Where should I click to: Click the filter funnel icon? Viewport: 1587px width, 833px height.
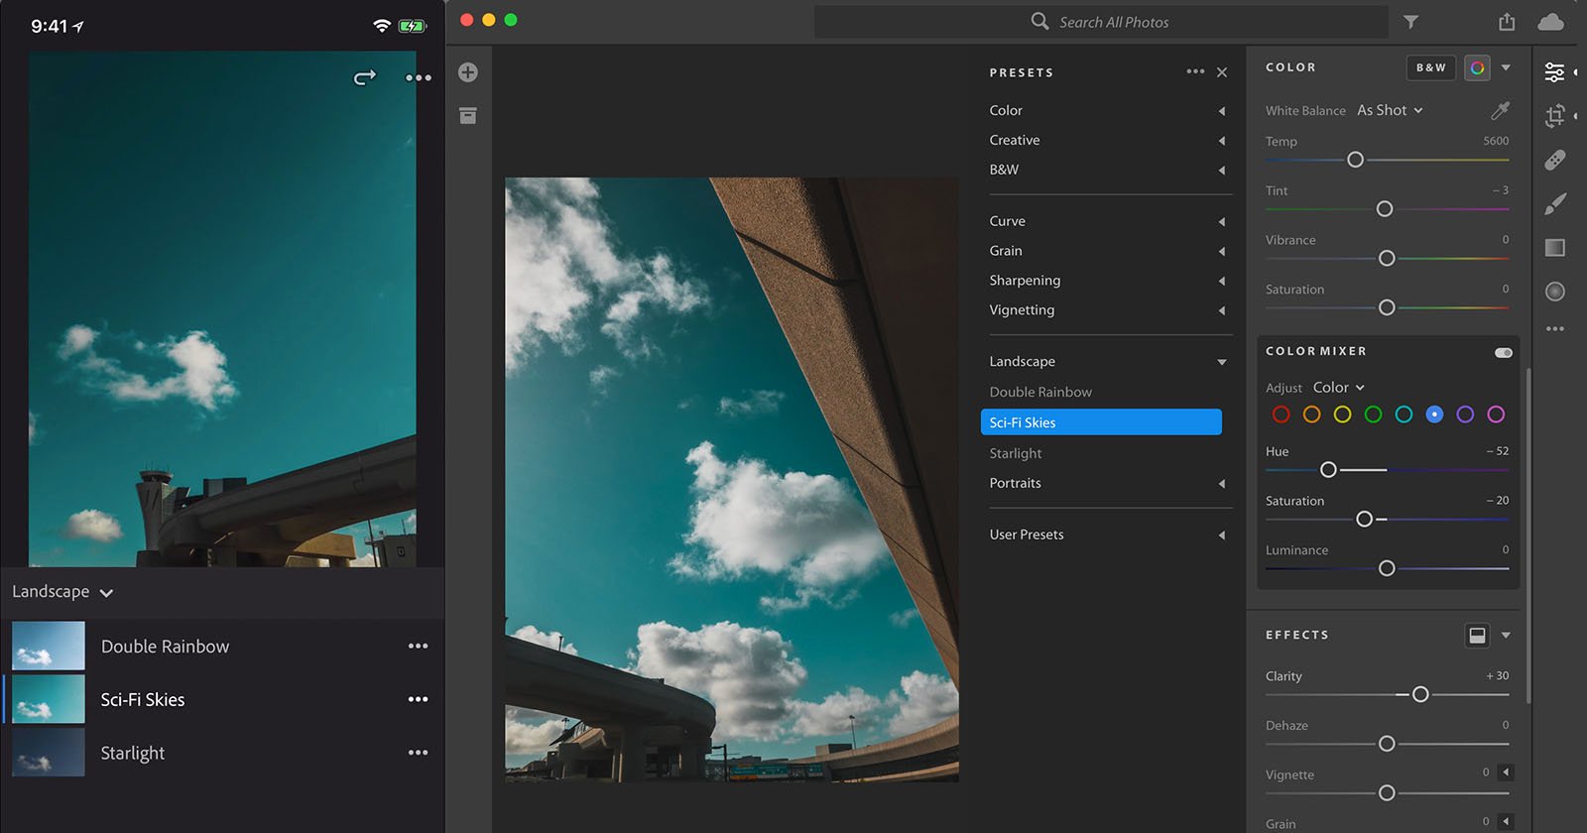[x=1410, y=22]
